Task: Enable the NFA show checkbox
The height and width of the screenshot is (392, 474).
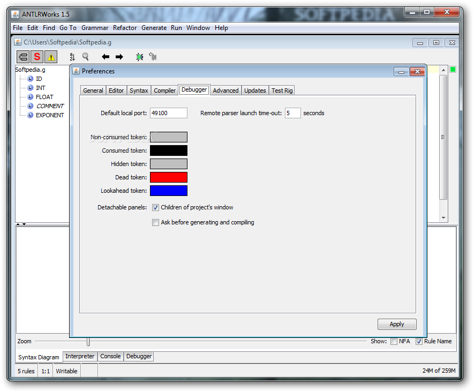Action: click(394, 342)
